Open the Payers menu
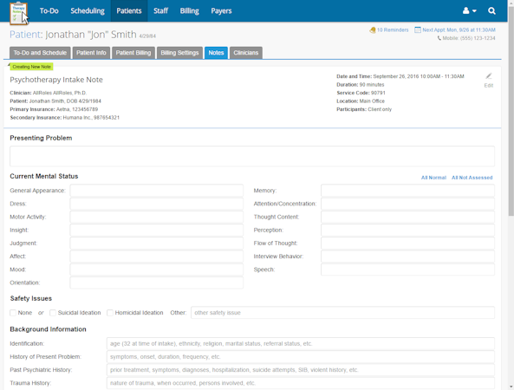This screenshot has width=514, height=390. [221, 10]
